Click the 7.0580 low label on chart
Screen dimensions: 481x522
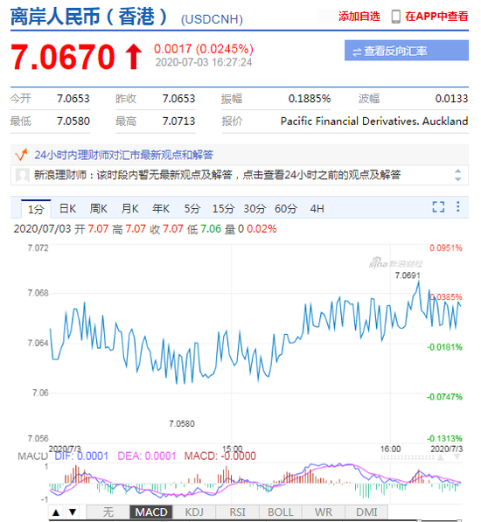[x=182, y=423]
